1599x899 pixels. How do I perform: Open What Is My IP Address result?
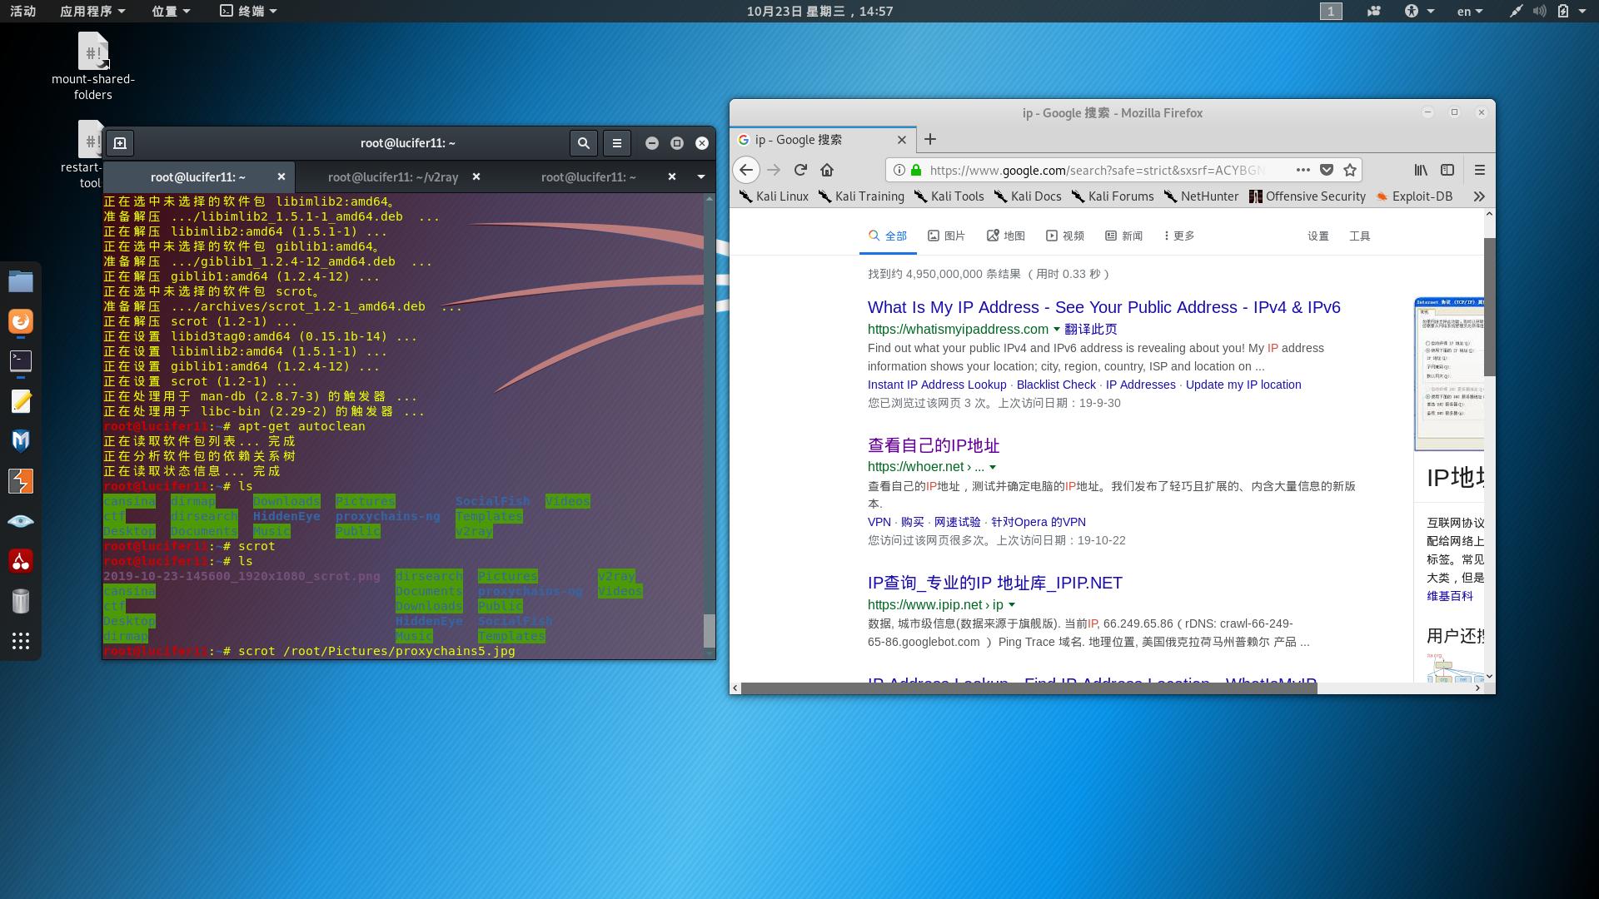tap(1103, 307)
